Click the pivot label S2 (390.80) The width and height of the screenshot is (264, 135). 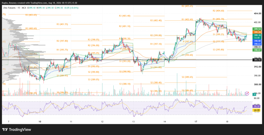click(93, 72)
